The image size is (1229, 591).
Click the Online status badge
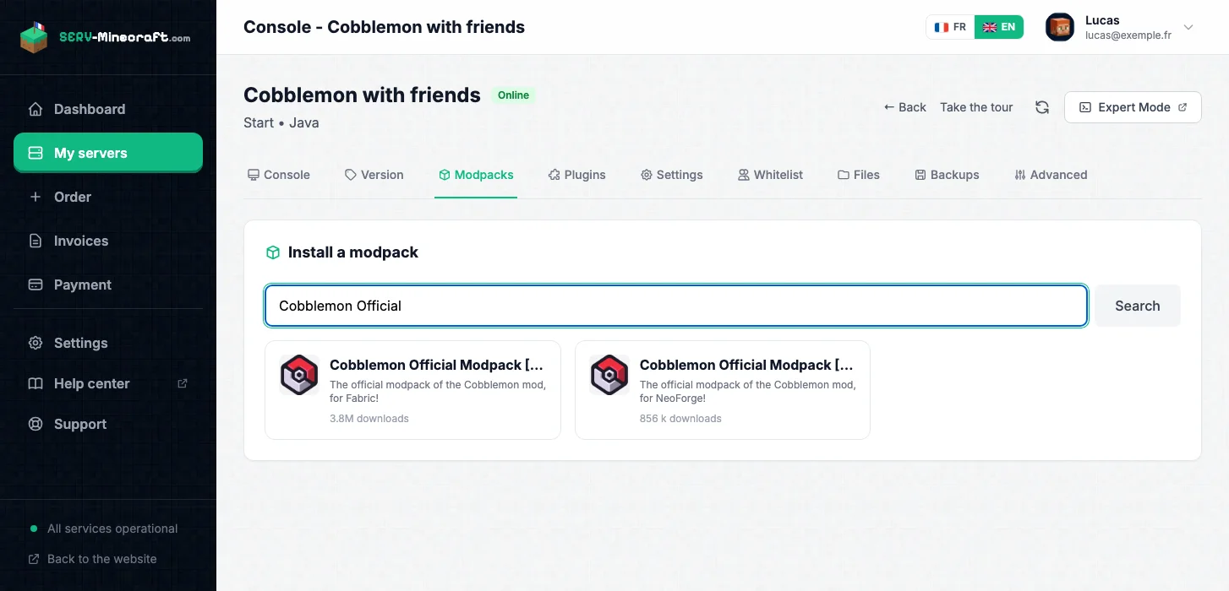(x=513, y=95)
